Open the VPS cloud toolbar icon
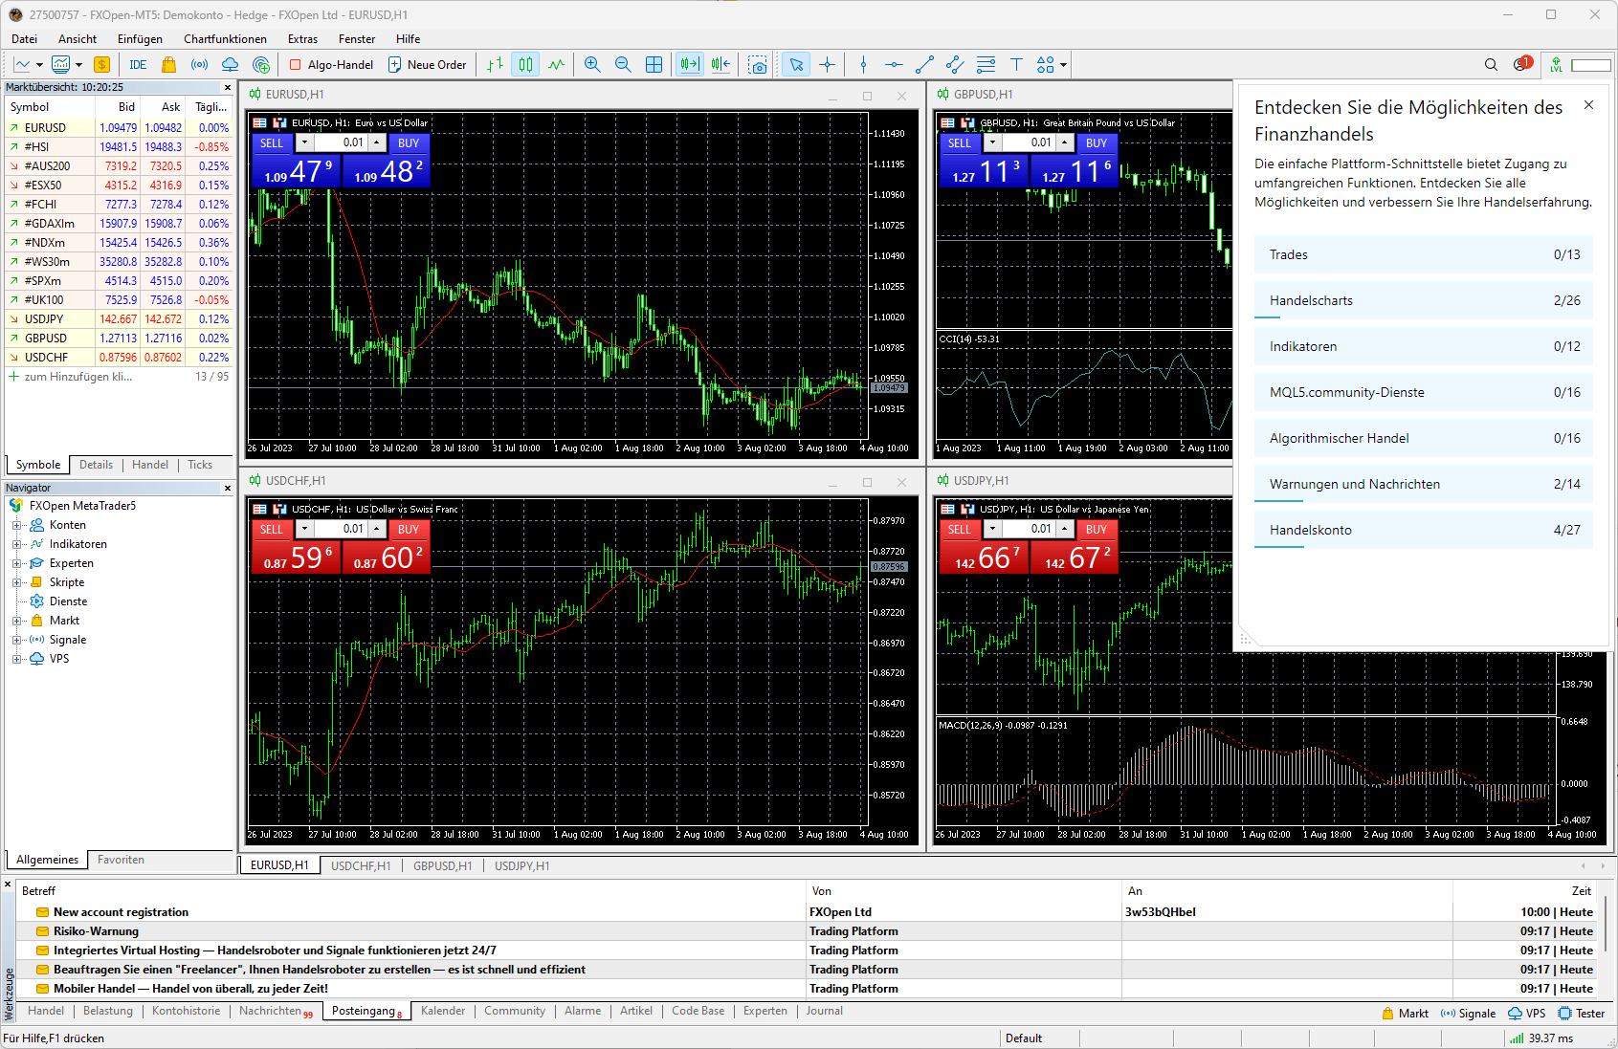1618x1049 pixels. tap(230, 65)
